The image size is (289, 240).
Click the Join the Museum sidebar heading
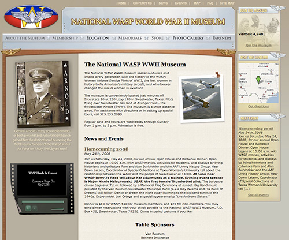(x=254, y=10)
